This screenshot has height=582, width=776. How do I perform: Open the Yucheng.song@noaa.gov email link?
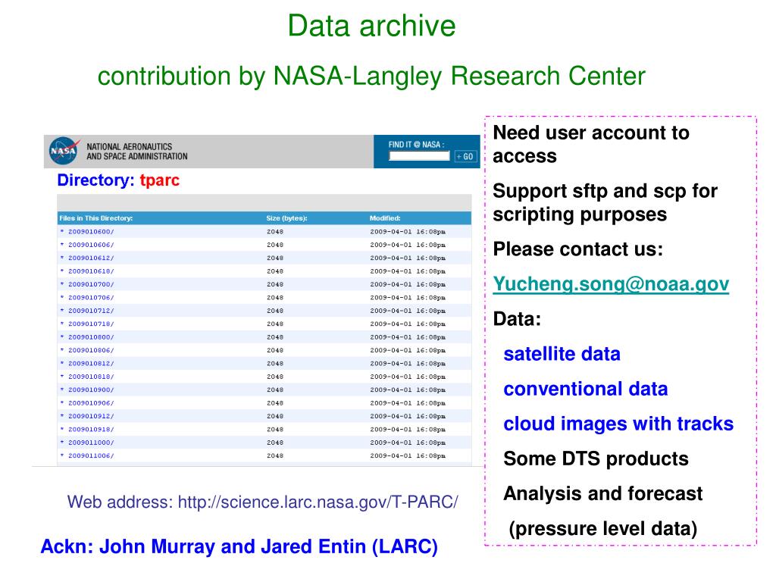tap(611, 284)
